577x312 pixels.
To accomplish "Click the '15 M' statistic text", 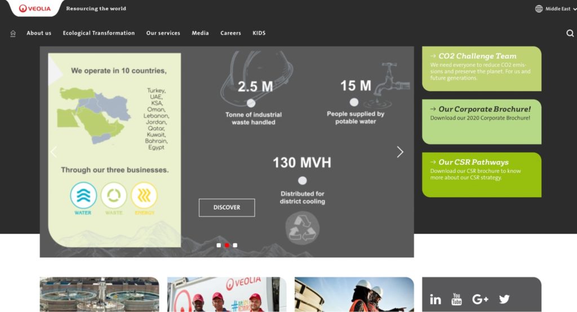I will 356,86.
